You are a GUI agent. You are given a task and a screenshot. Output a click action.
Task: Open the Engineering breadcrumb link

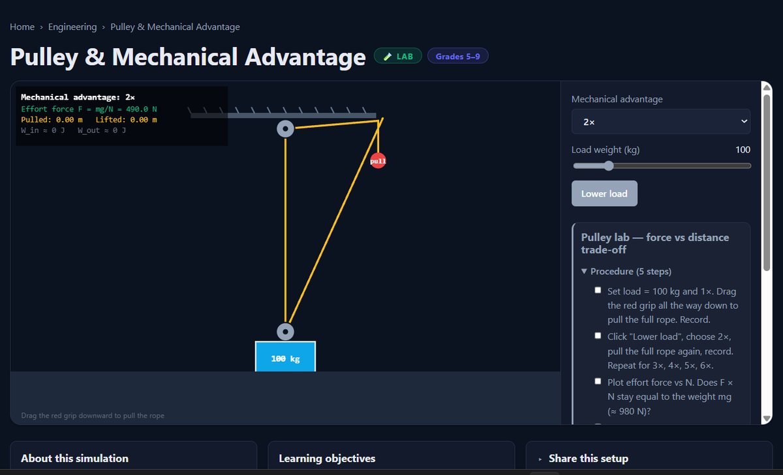tap(72, 27)
